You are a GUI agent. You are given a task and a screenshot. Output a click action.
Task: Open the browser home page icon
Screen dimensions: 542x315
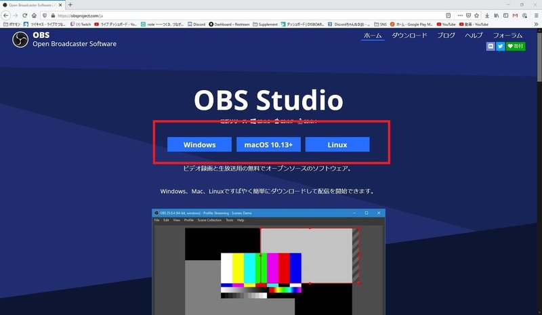click(x=34, y=16)
